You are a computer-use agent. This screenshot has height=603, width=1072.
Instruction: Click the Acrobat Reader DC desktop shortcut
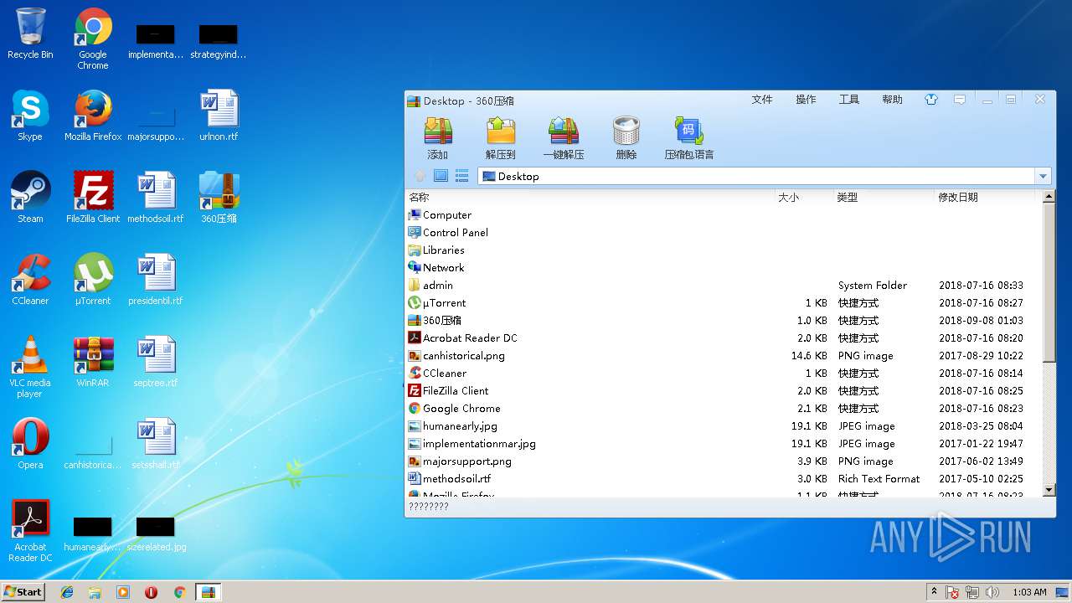click(x=30, y=531)
